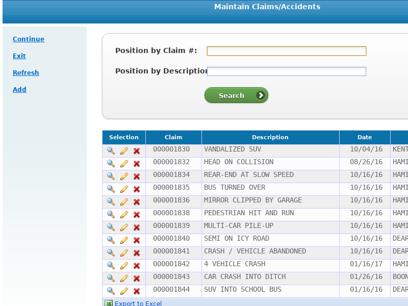Click the Continue link in sidebar
408x306 pixels.
[x=29, y=39]
